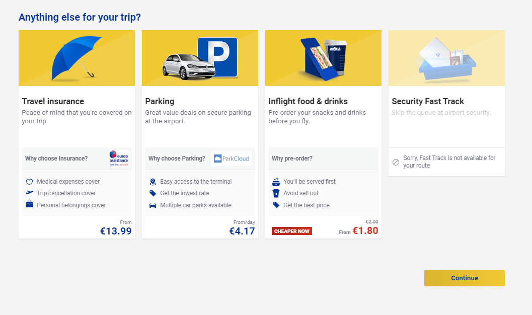Click the Security Fast Track card image

click(446, 58)
